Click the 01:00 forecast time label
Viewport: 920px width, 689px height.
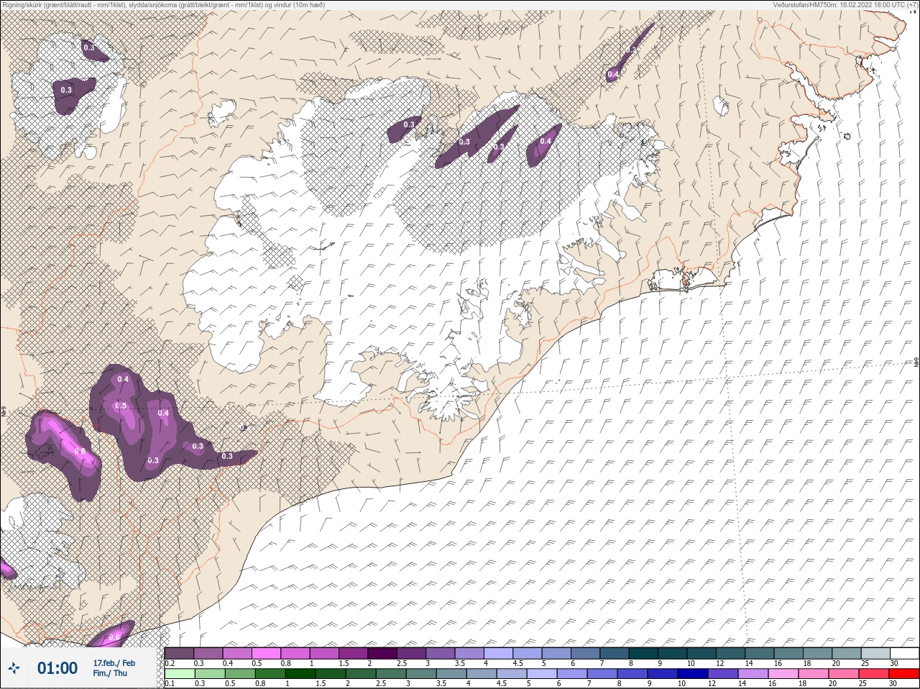(57, 668)
